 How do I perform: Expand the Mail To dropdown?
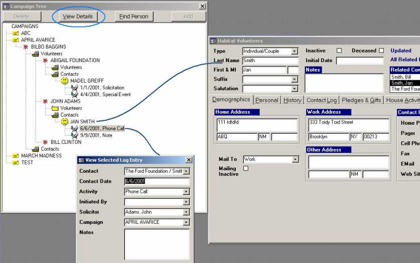(295, 159)
